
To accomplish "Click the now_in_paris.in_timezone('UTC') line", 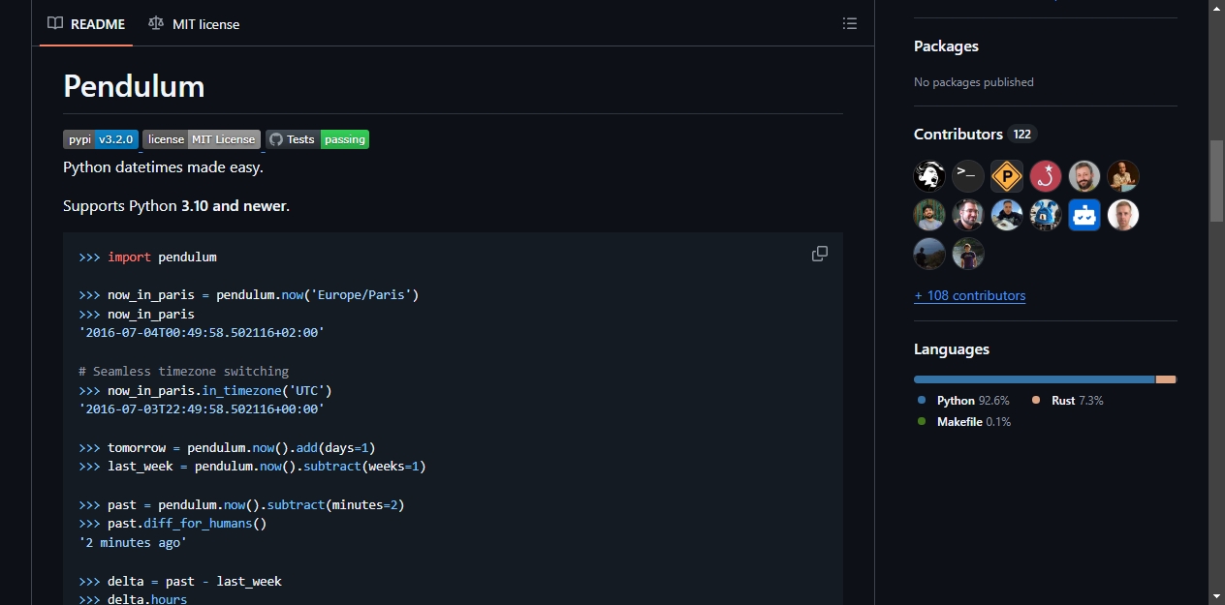I will click(205, 390).
